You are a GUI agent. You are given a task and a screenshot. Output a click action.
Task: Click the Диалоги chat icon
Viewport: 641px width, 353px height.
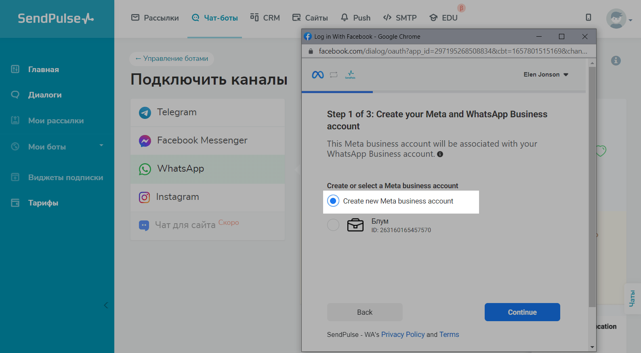pyautogui.click(x=15, y=95)
